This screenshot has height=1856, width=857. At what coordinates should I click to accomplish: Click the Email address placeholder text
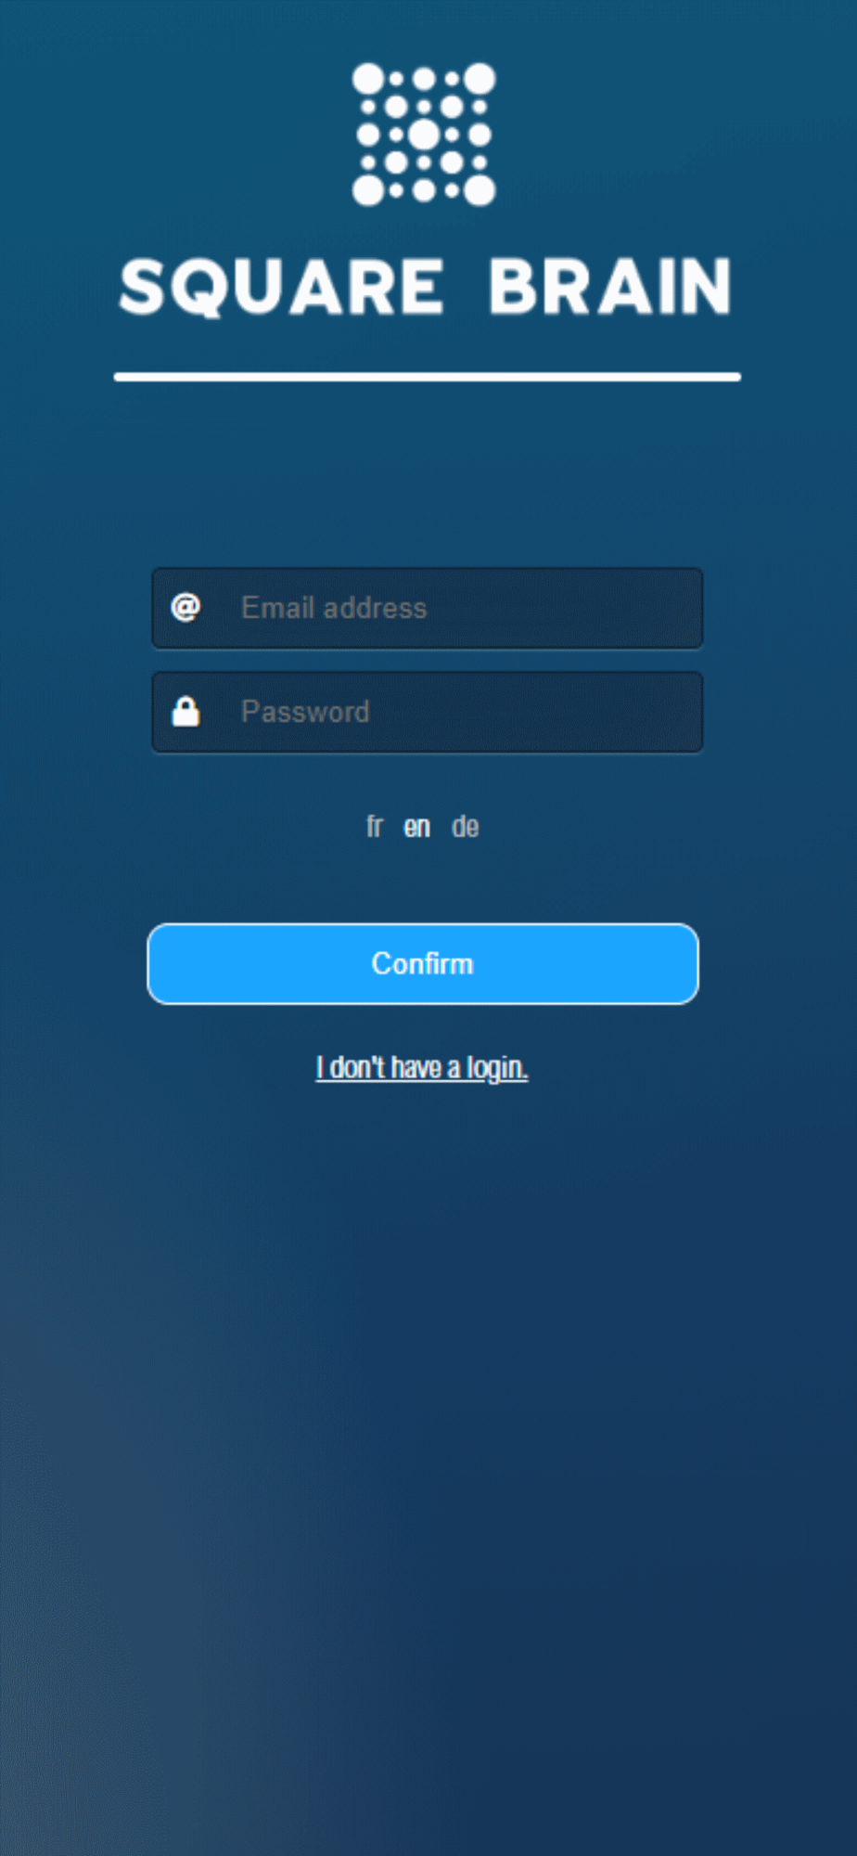click(x=334, y=608)
